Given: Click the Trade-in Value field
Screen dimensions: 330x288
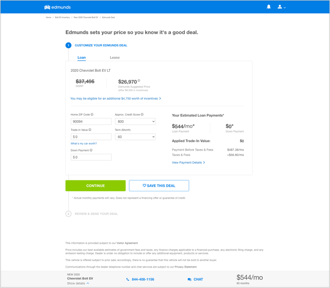Looking at the screenshot, I should pos(91,137).
